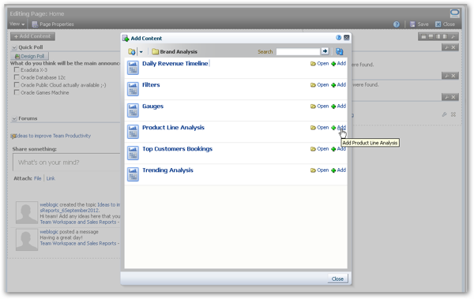Check the Oracle Games Machine option
This screenshot has width=474, height=299.
(x=17, y=92)
